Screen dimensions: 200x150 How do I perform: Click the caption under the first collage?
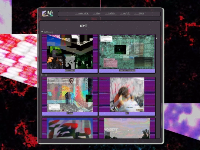click(x=70, y=70)
